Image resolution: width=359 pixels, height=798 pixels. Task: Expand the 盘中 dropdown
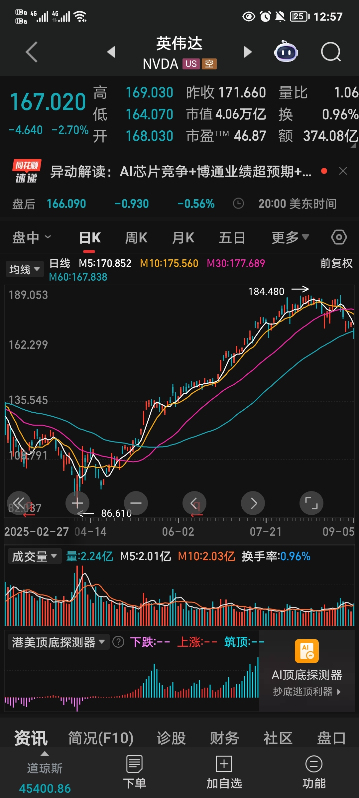tap(32, 238)
